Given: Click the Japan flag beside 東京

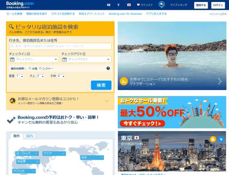Looking at the screenshot, I should tap(137, 138).
